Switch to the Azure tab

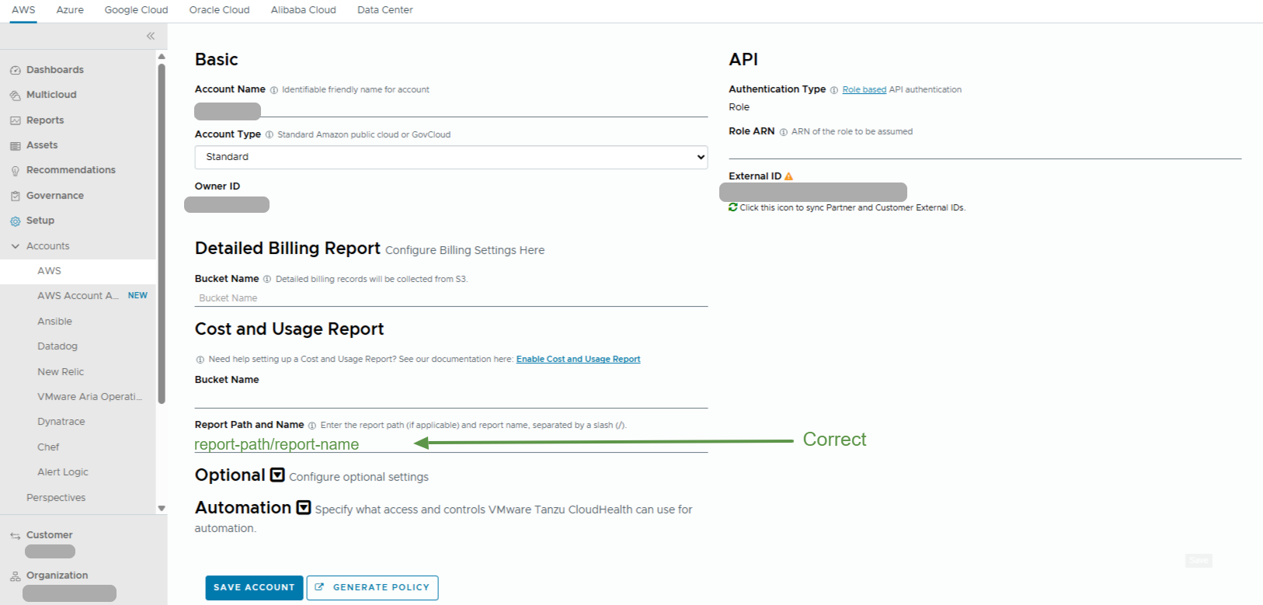click(x=70, y=10)
